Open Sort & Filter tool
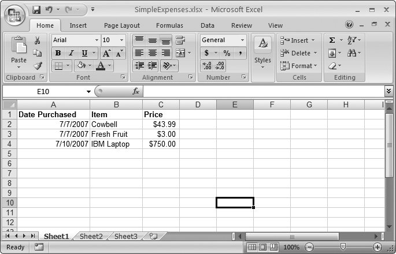The width and height of the screenshot is (396, 254). click(352, 40)
